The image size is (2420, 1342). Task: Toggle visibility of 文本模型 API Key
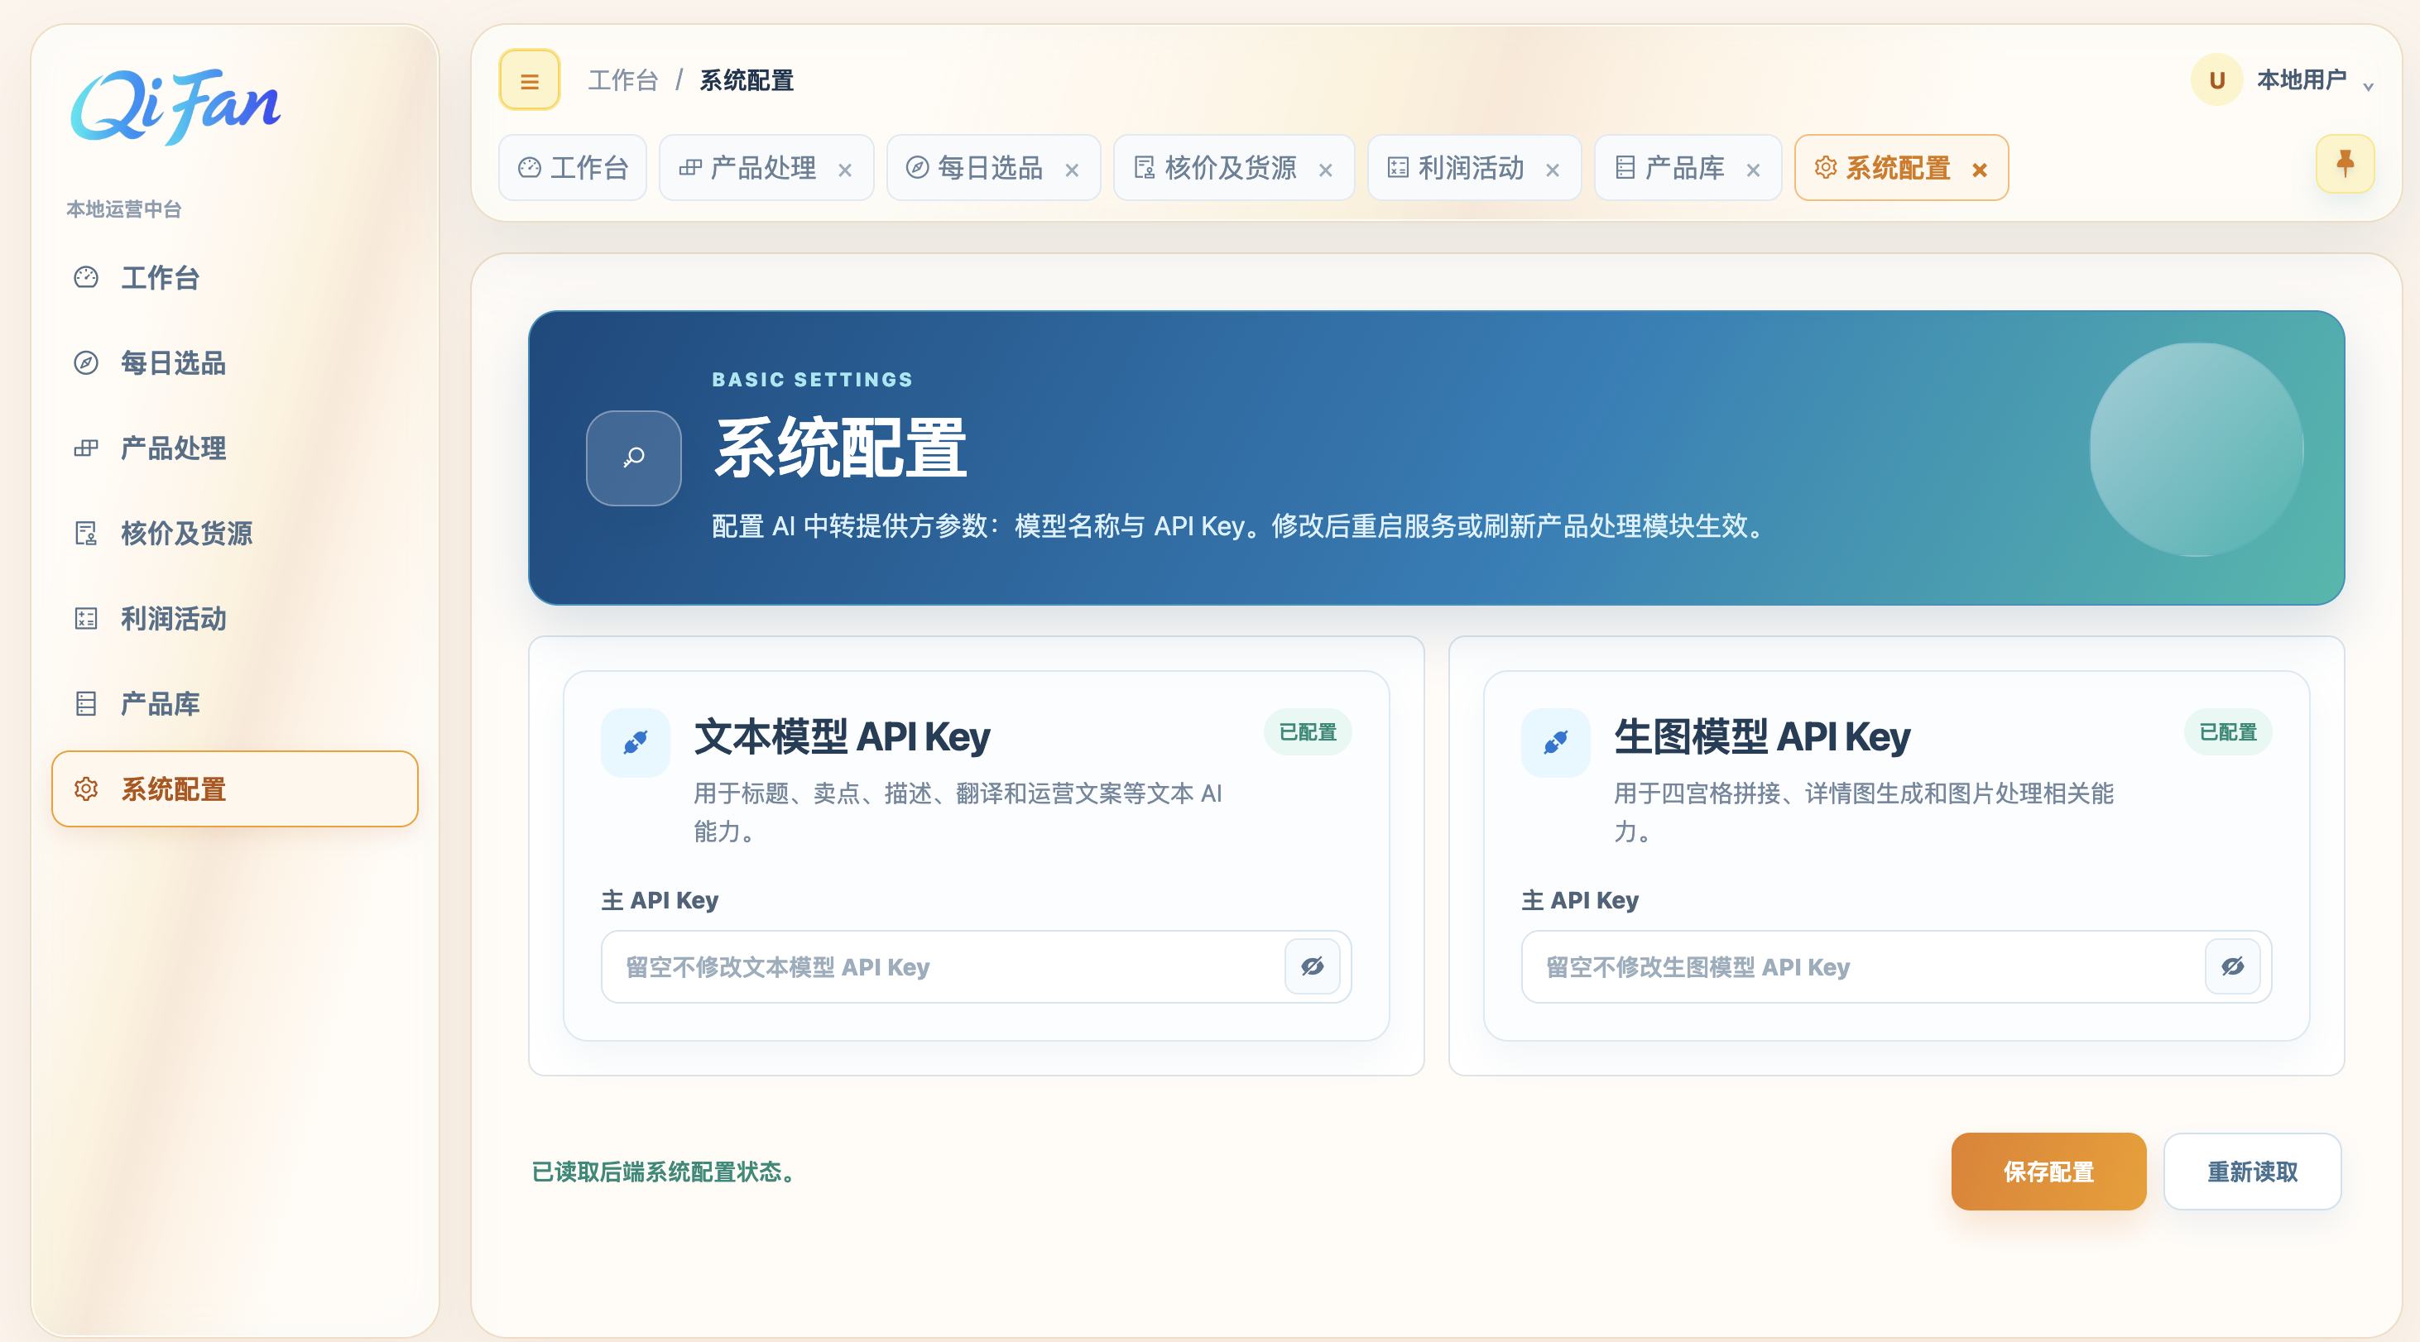[1313, 966]
